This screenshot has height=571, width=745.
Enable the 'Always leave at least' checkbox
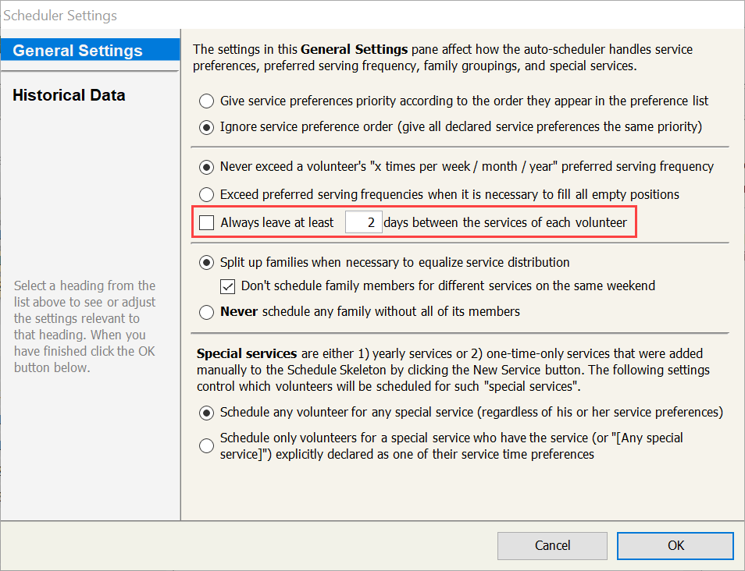(207, 223)
